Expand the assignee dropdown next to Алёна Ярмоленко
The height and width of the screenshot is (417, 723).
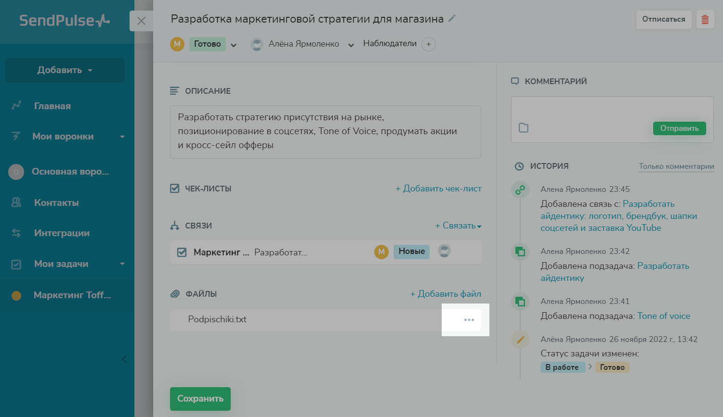click(x=351, y=45)
